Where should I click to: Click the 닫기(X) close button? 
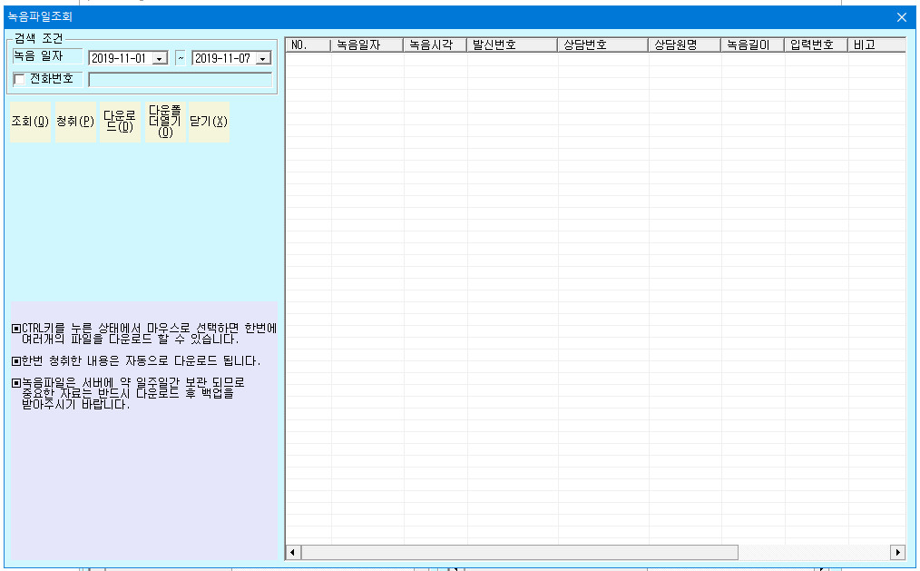209,122
